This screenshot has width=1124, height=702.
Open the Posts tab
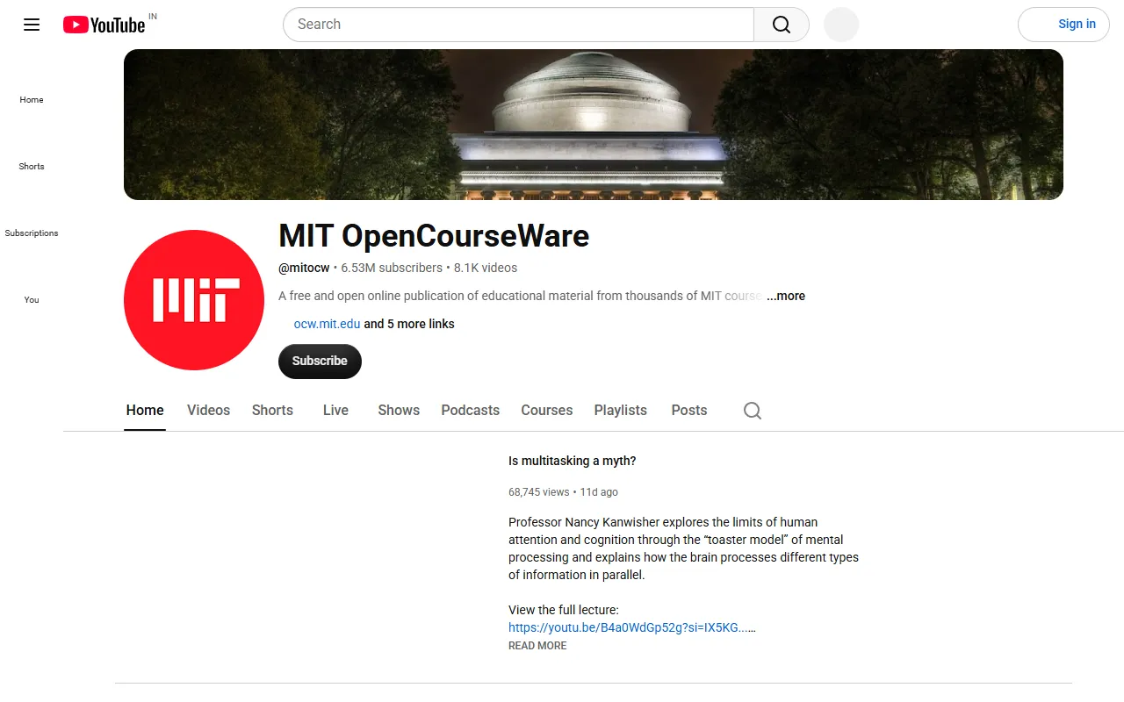(688, 410)
